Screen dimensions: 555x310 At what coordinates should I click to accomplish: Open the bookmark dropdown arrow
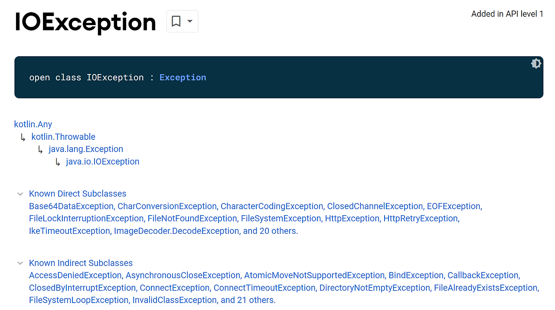(x=189, y=21)
